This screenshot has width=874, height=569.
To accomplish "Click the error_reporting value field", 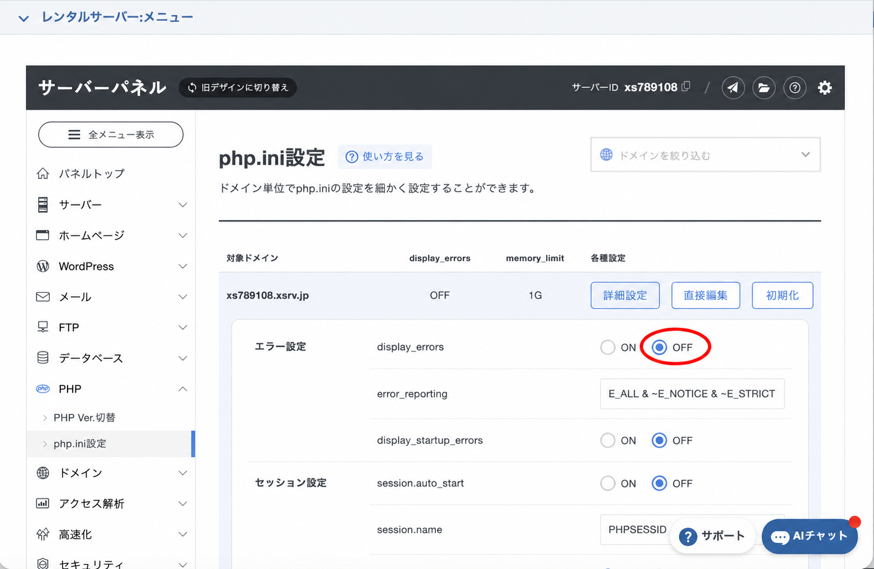I will (692, 394).
